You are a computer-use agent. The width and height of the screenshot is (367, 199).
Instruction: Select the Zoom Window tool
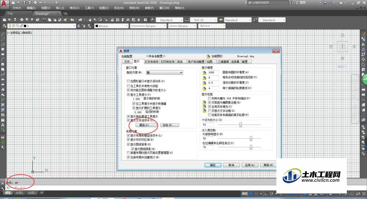pos(101,20)
